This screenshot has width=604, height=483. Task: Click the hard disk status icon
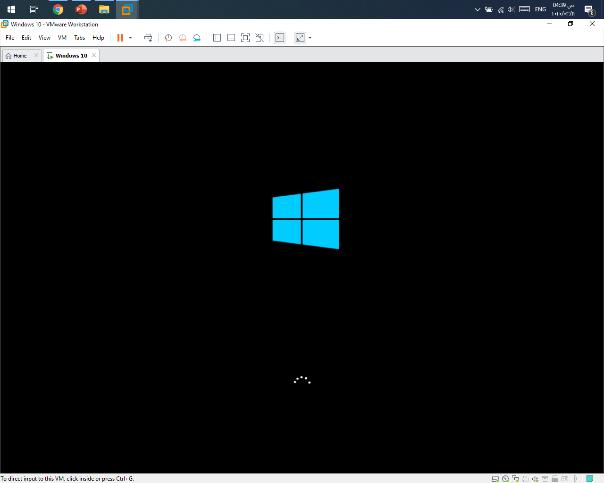click(x=495, y=479)
